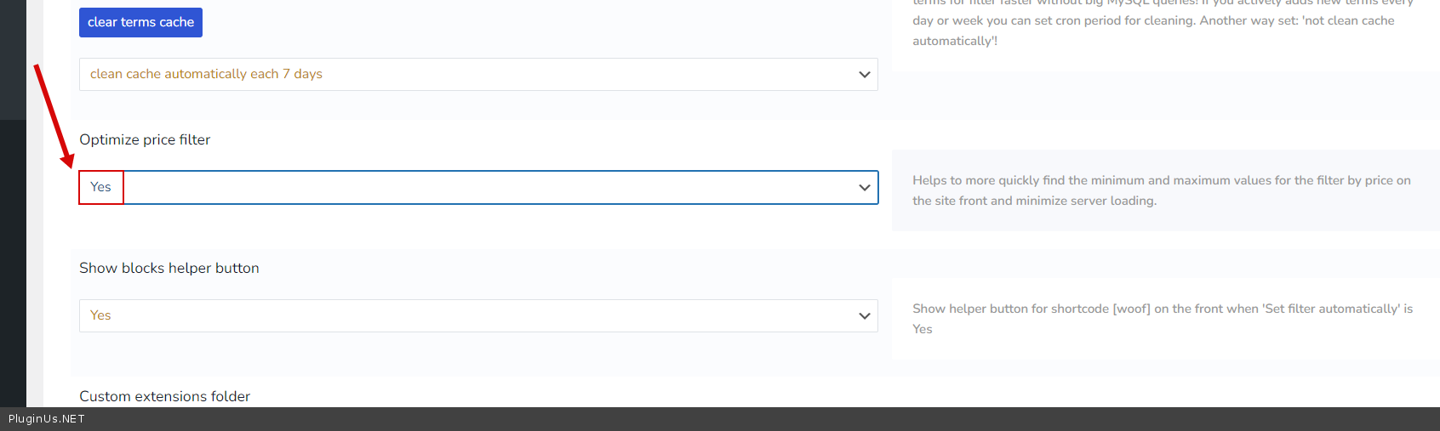Click the cron period cache description text
This screenshot has height=431, width=1440.
coord(1152,20)
